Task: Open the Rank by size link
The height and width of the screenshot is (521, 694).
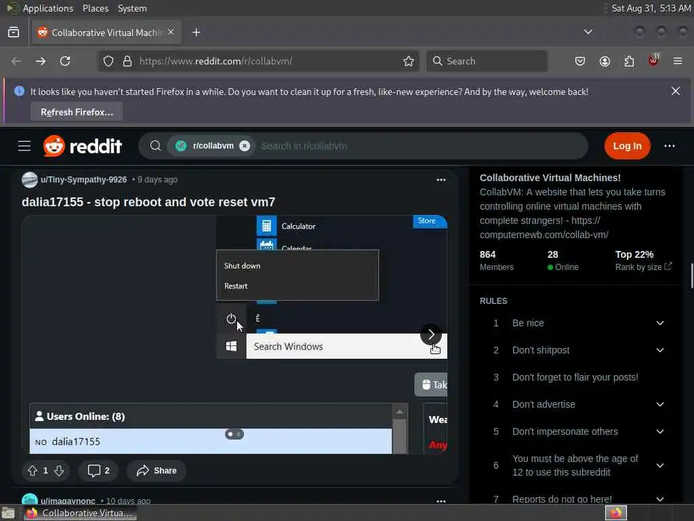Action: click(x=643, y=267)
